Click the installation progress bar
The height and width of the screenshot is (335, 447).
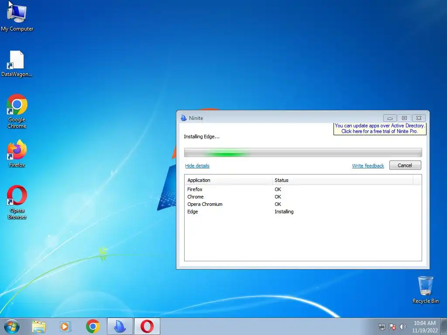(303, 152)
